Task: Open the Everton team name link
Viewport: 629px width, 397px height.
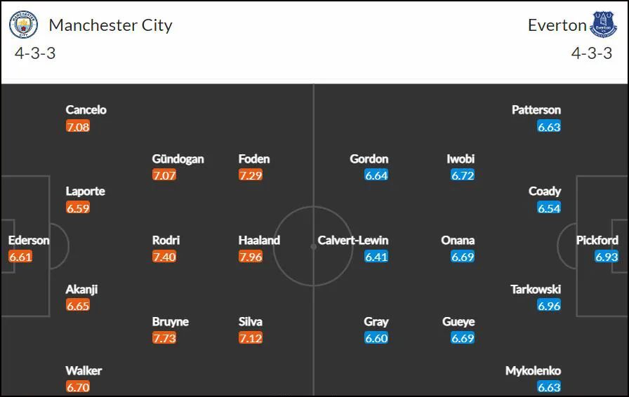Action: (x=557, y=25)
